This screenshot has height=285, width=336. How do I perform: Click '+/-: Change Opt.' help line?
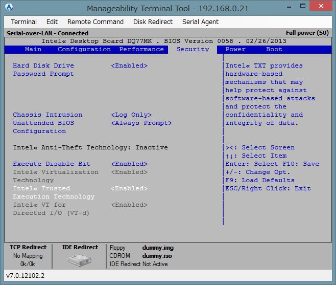pyautogui.click(x=257, y=172)
